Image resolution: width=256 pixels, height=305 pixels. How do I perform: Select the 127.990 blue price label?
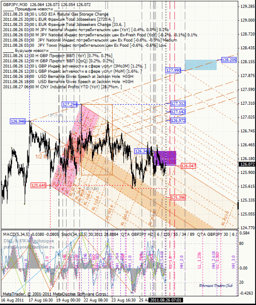point(173,70)
